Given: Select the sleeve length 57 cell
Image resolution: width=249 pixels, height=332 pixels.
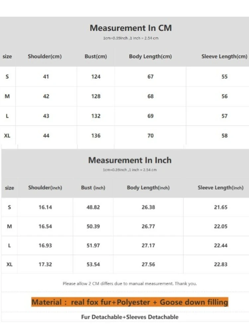Looking at the screenshot, I should click(x=224, y=116).
